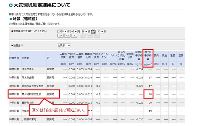
Task: Select station 秦野市本町
Action: (x=28, y=103)
